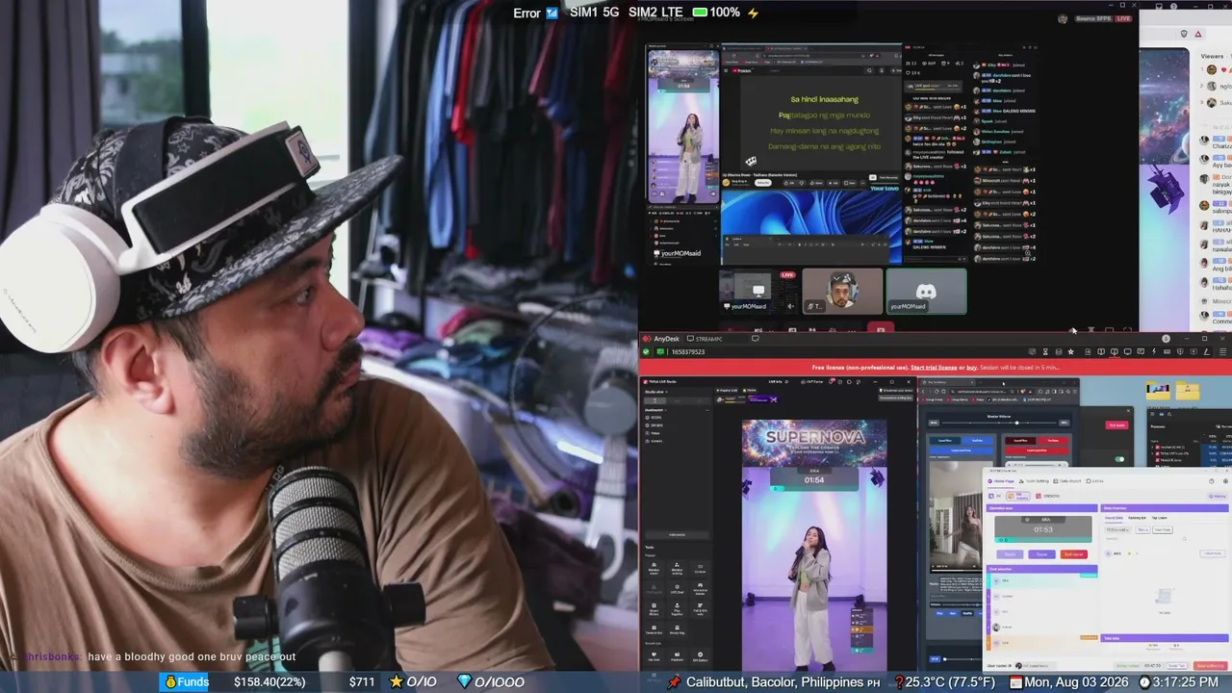The width and height of the screenshot is (1232, 693).
Task: Click the Add source button
Action: 677,534
